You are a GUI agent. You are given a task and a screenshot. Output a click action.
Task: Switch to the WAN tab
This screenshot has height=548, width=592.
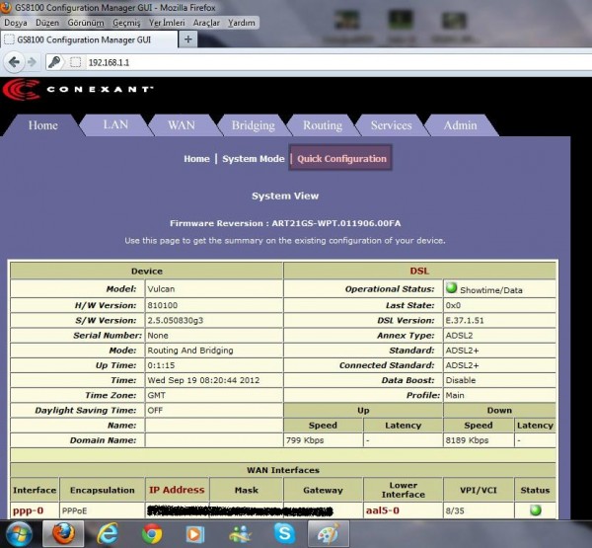[x=182, y=125]
